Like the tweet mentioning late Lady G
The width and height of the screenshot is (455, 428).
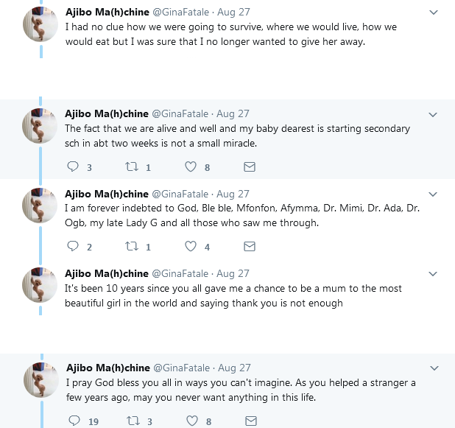pos(191,246)
